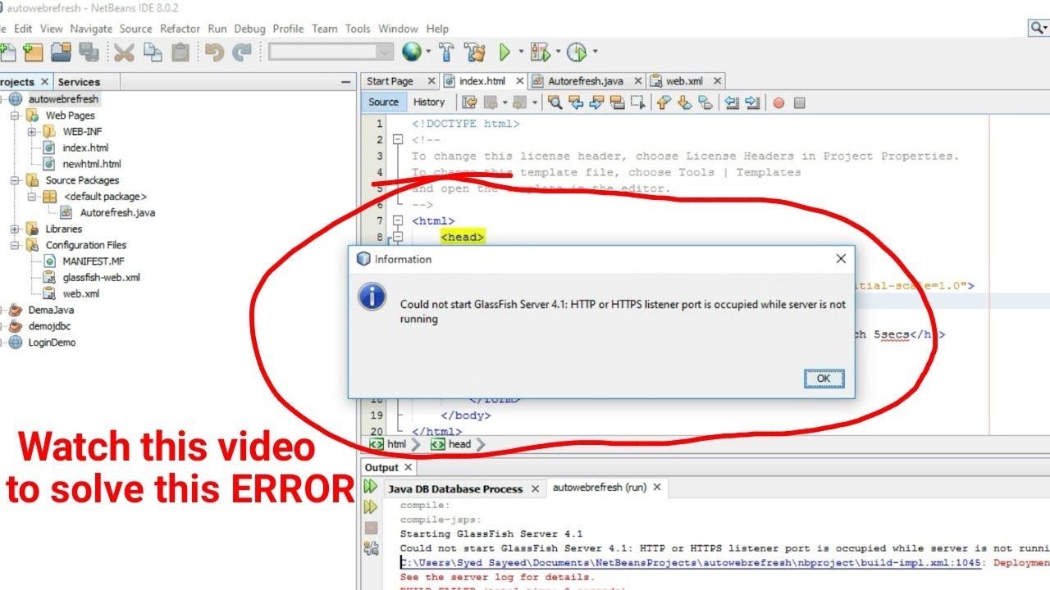This screenshot has height=590, width=1050.
Task: Collapse the Configuration Files node
Action: coord(15,245)
